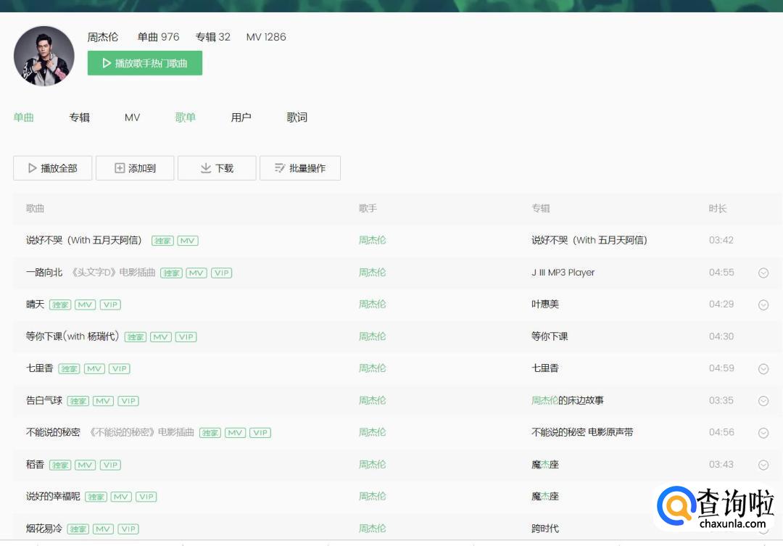The height and width of the screenshot is (546, 783).
Task: Open MV badge for 一路向北
Action: (196, 273)
